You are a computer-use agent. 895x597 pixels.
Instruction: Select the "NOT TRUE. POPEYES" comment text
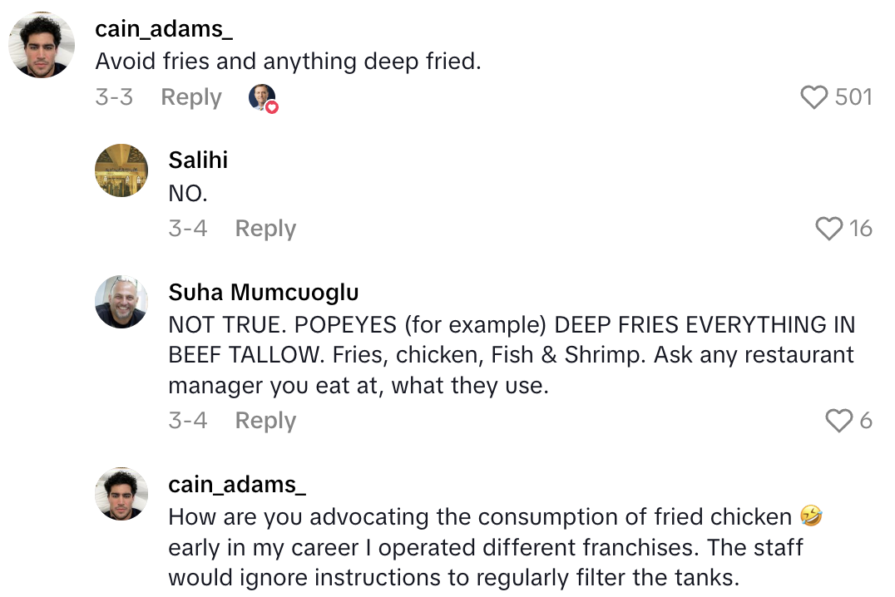pos(511,355)
